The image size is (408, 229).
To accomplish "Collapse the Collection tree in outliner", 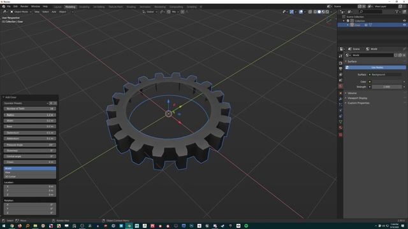I will [344, 21].
